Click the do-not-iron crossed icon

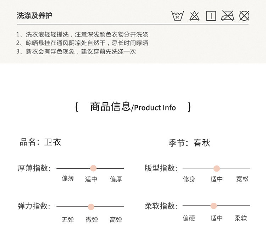(228, 16)
